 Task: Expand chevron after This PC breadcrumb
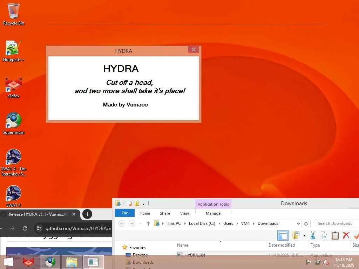tap(185, 223)
